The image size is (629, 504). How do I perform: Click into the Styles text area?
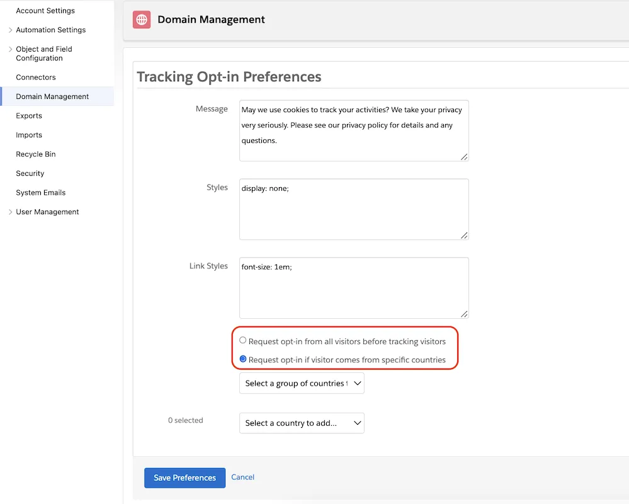pos(354,209)
